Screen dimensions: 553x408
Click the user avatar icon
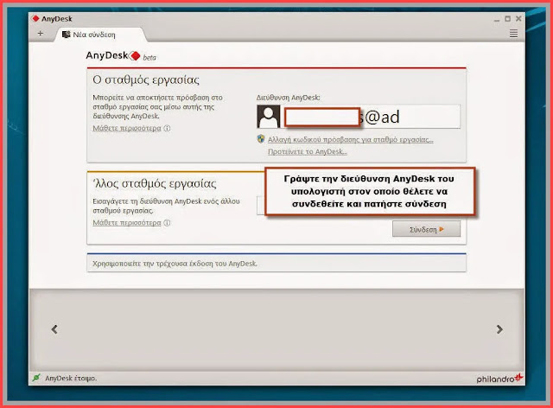(269, 117)
